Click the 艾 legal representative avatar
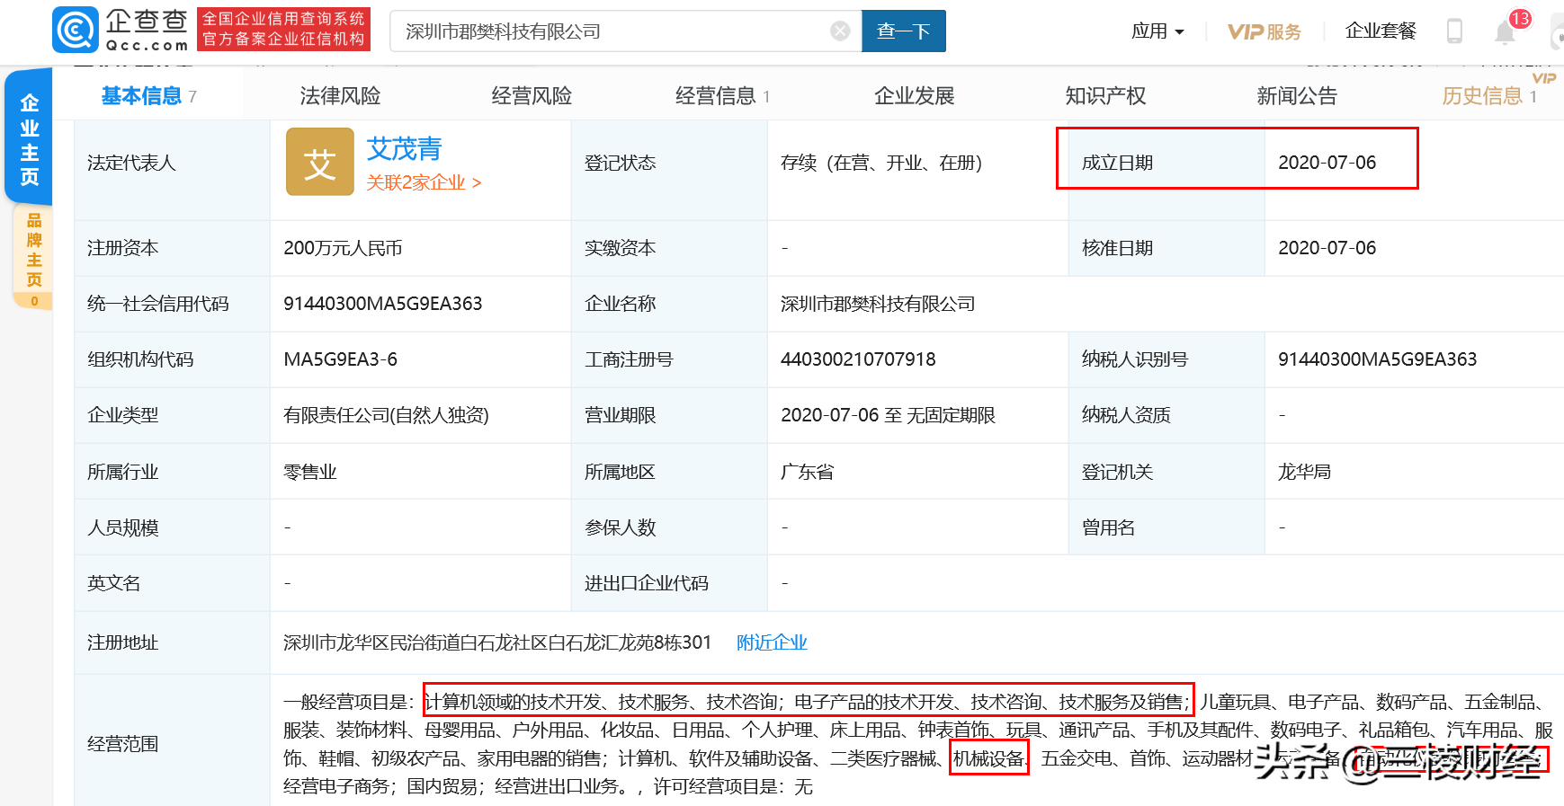The image size is (1564, 806). [x=319, y=163]
